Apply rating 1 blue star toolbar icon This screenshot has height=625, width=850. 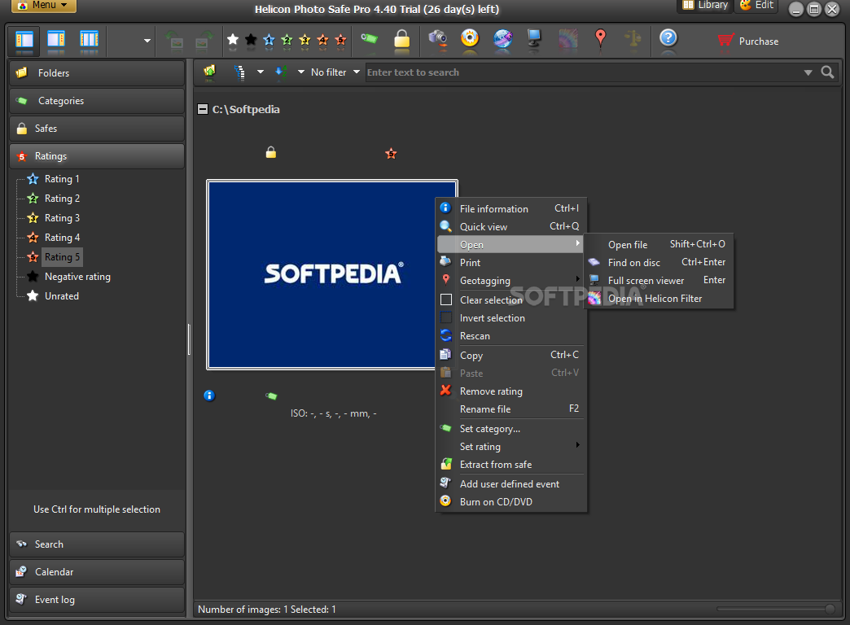click(269, 40)
